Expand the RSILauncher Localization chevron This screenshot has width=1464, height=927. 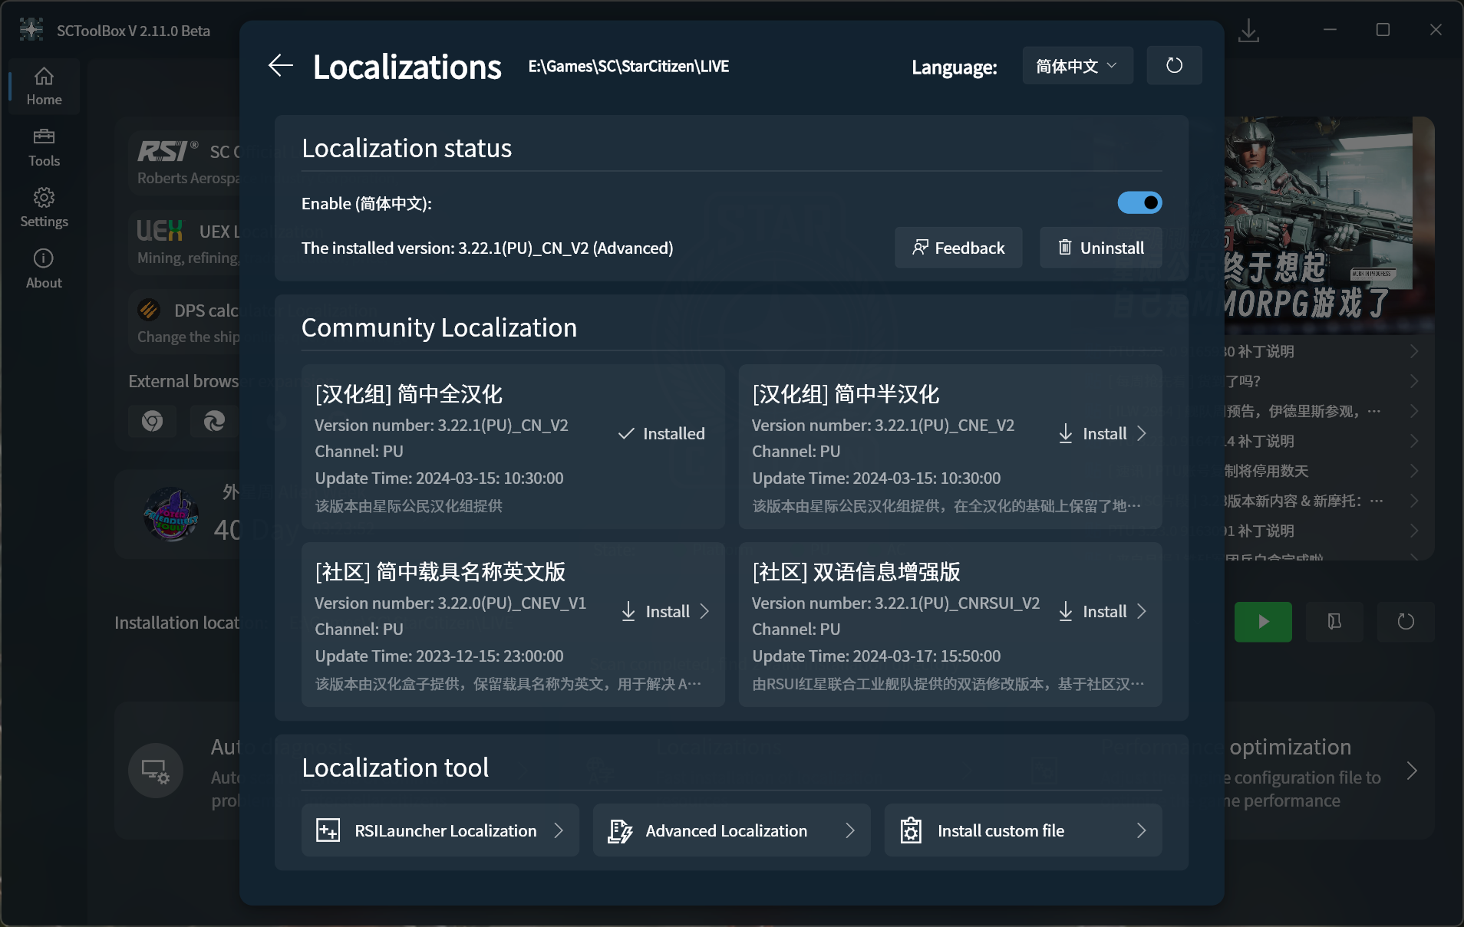[559, 830]
